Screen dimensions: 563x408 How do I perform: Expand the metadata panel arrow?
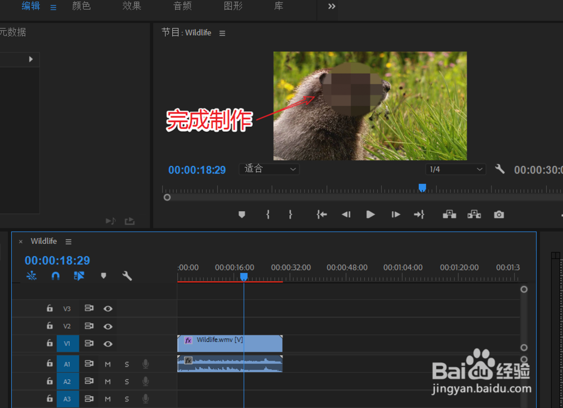(31, 59)
